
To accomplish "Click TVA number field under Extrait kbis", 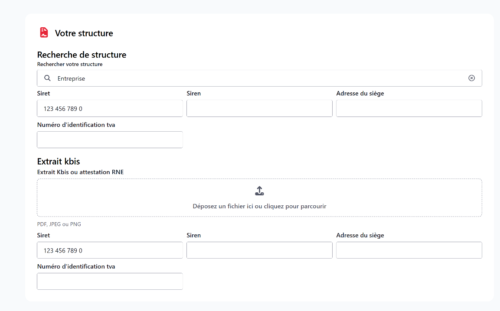I will click(110, 282).
